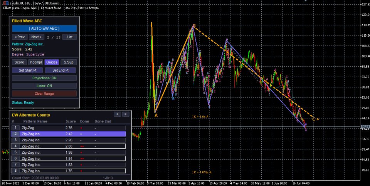The image size is (370, 186).
Task: Click the 'Degree: Supercycle' line
Action: click(28, 54)
